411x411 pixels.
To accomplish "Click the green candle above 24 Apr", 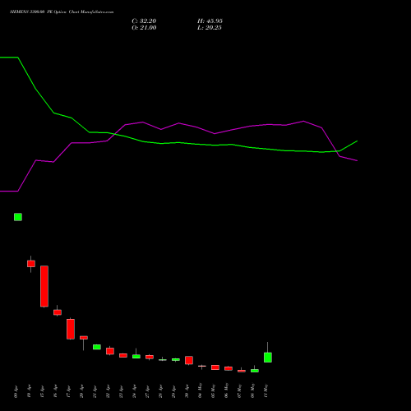I will tap(136, 356).
